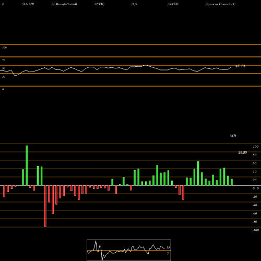Click the 70 label on the RSI axis
Viewport: 261px width, 261px height.
(4, 60)
